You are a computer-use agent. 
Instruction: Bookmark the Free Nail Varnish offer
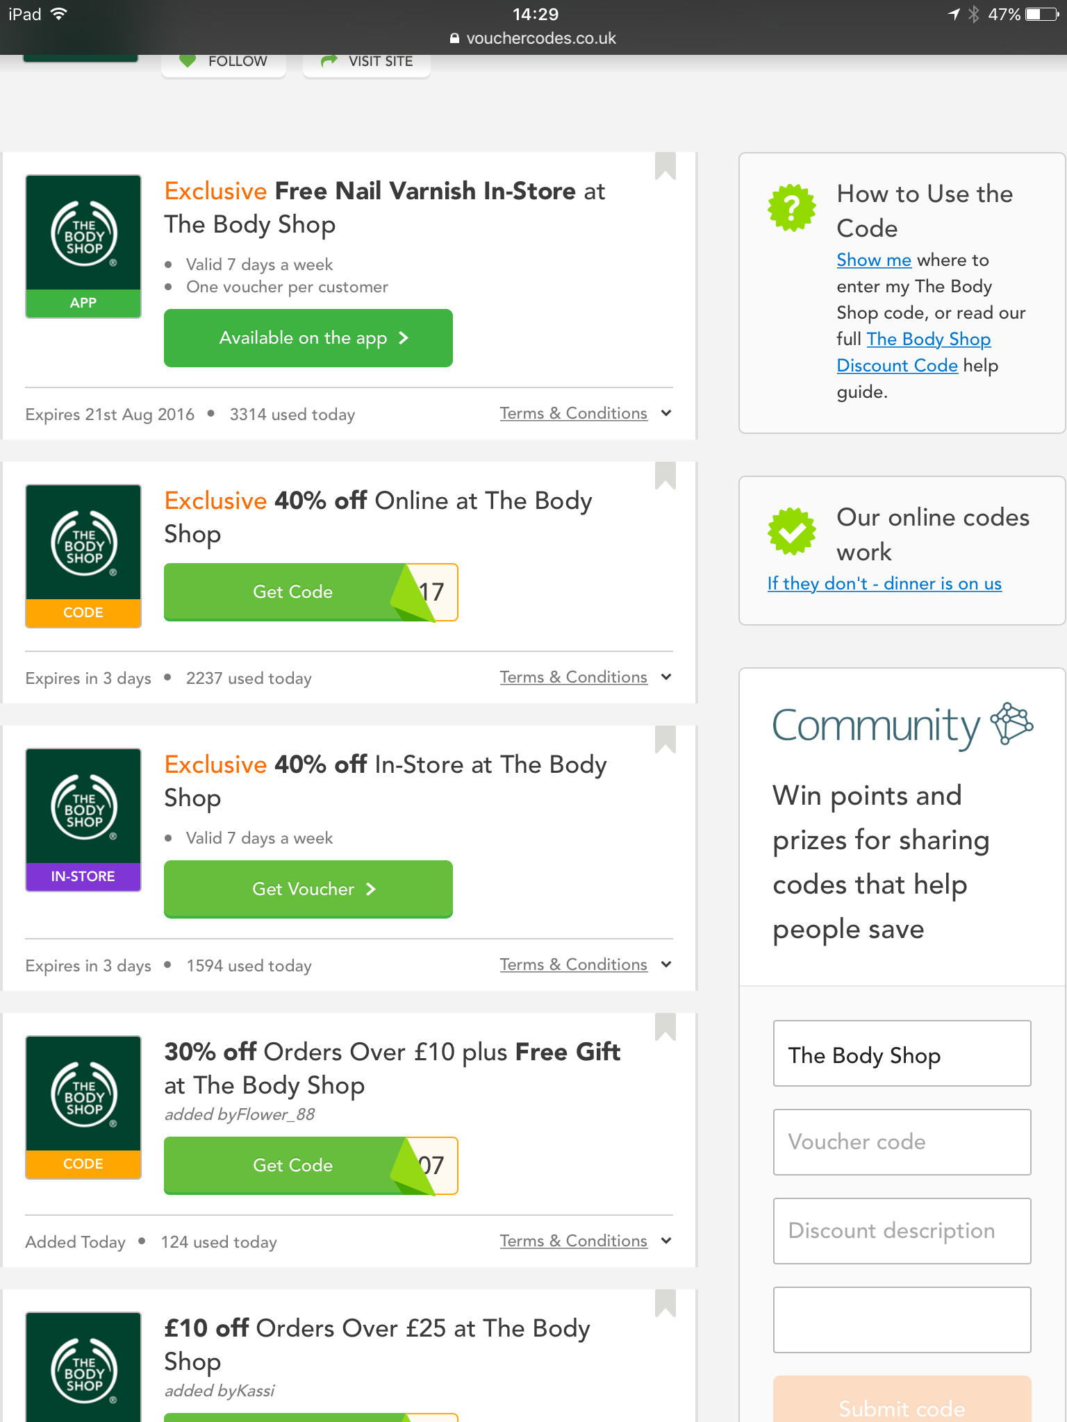point(665,166)
